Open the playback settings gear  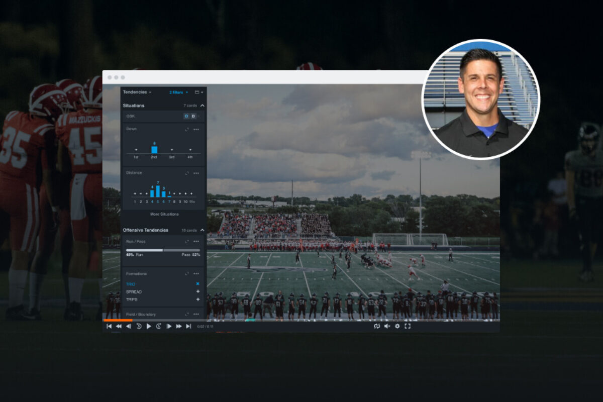tap(397, 327)
